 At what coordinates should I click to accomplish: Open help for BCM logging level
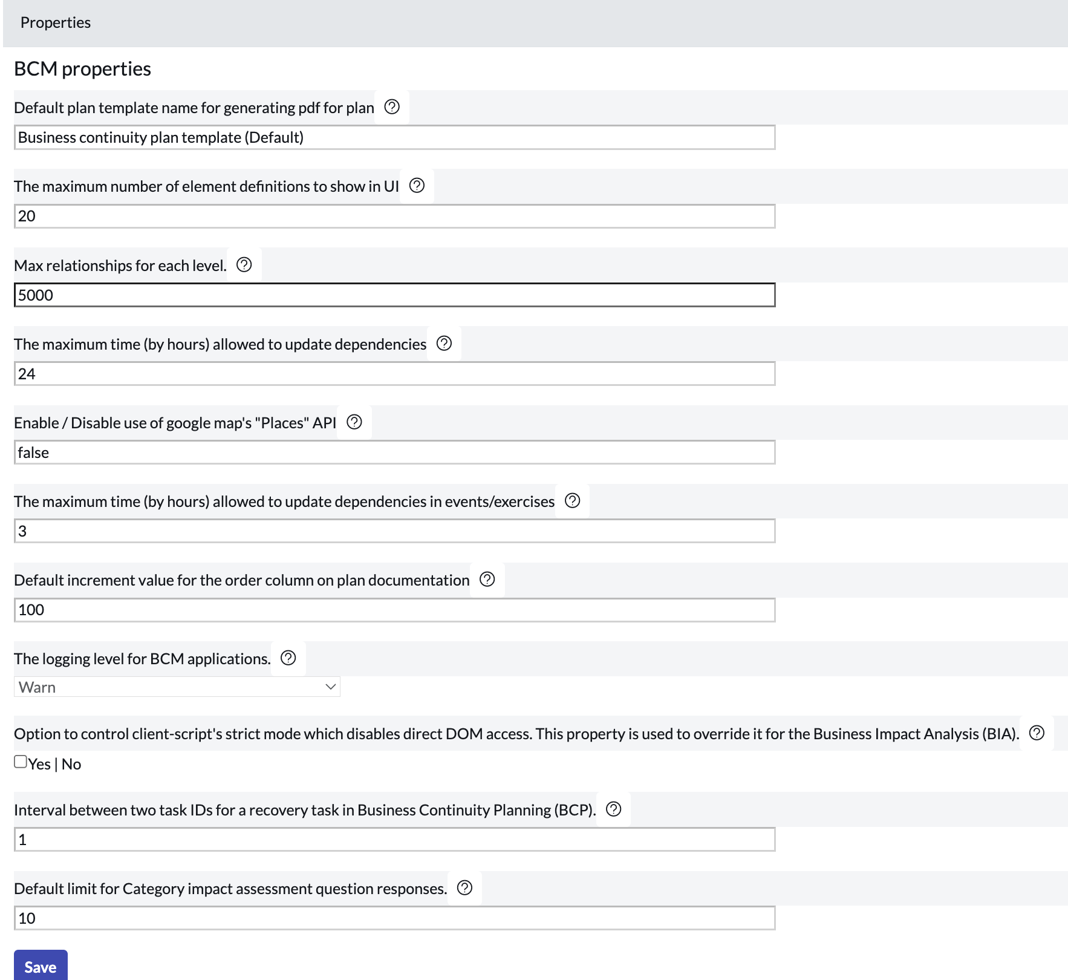tap(288, 658)
